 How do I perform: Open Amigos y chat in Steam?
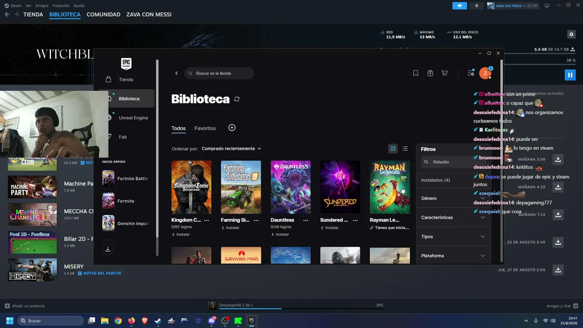click(563, 306)
